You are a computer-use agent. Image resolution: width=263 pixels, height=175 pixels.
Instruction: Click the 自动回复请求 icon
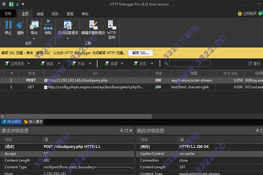click(68, 25)
